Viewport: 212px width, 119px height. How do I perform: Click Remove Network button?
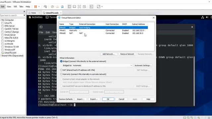[127, 54]
